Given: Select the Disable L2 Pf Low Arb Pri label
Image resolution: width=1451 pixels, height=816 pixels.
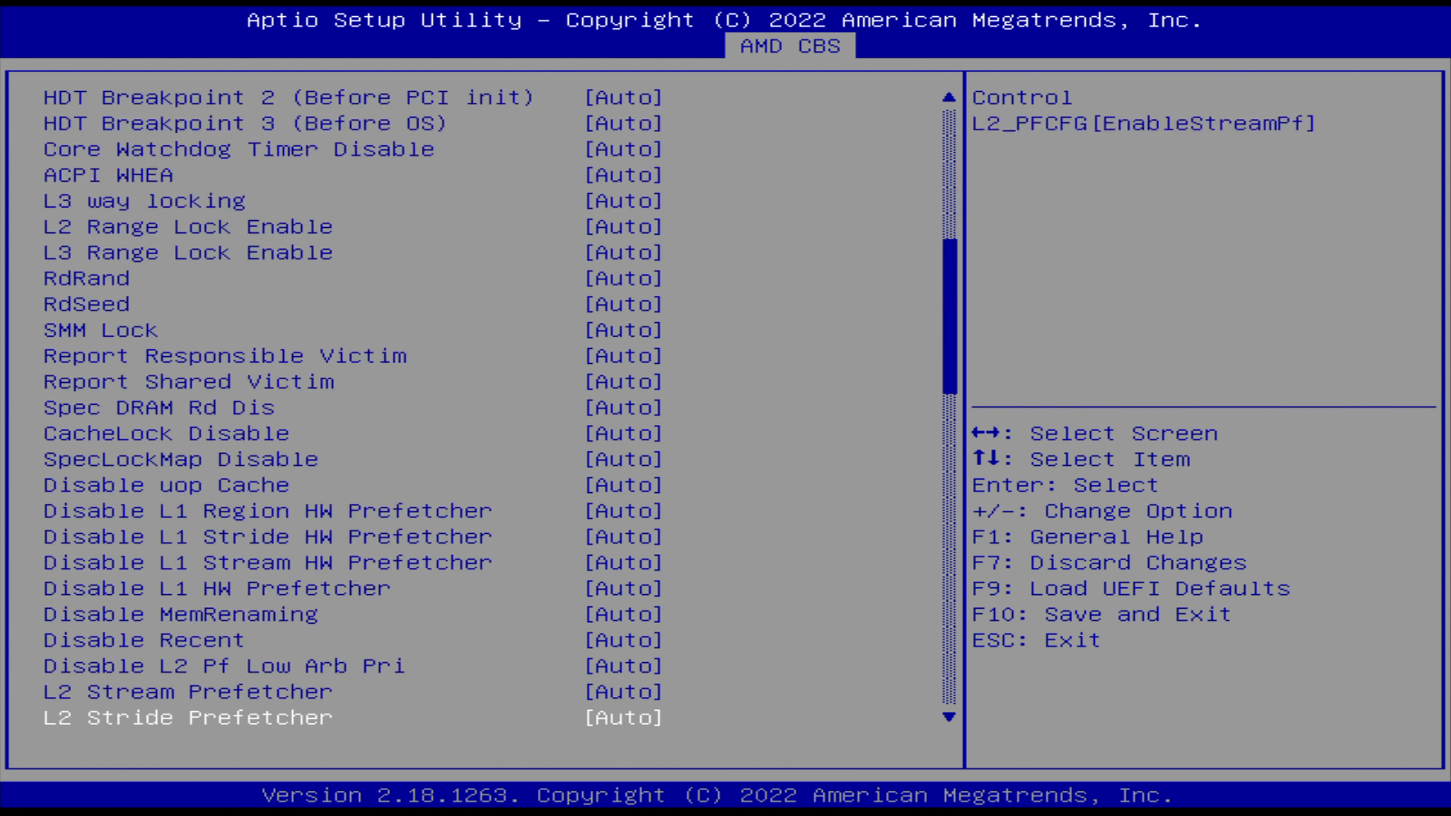Looking at the screenshot, I should [224, 666].
